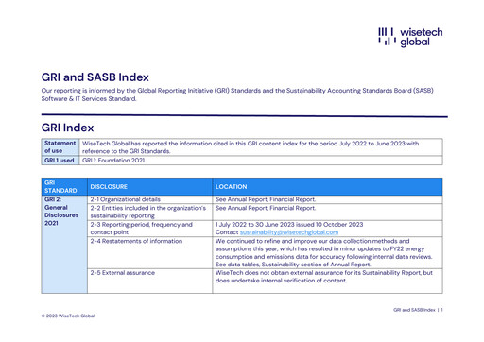Click the 'Statement of use' label cell
484x342 pixels.
point(60,146)
